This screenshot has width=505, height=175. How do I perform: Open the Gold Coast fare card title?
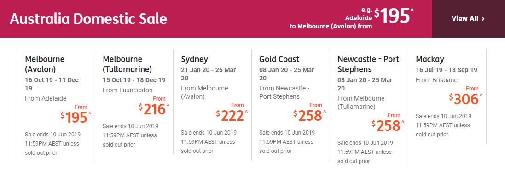tap(279, 59)
